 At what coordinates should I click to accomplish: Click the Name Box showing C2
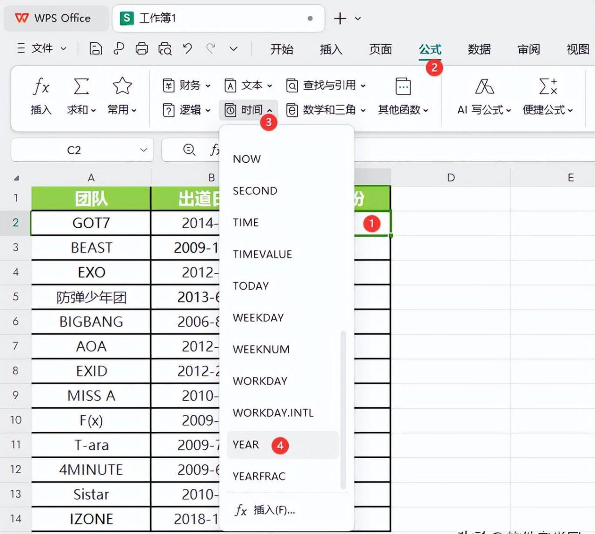(x=74, y=150)
